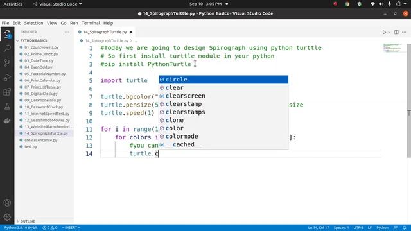The width and height of the screenshot is (411, 231).
Task: Click the code minimap preview
Action: 392,47
